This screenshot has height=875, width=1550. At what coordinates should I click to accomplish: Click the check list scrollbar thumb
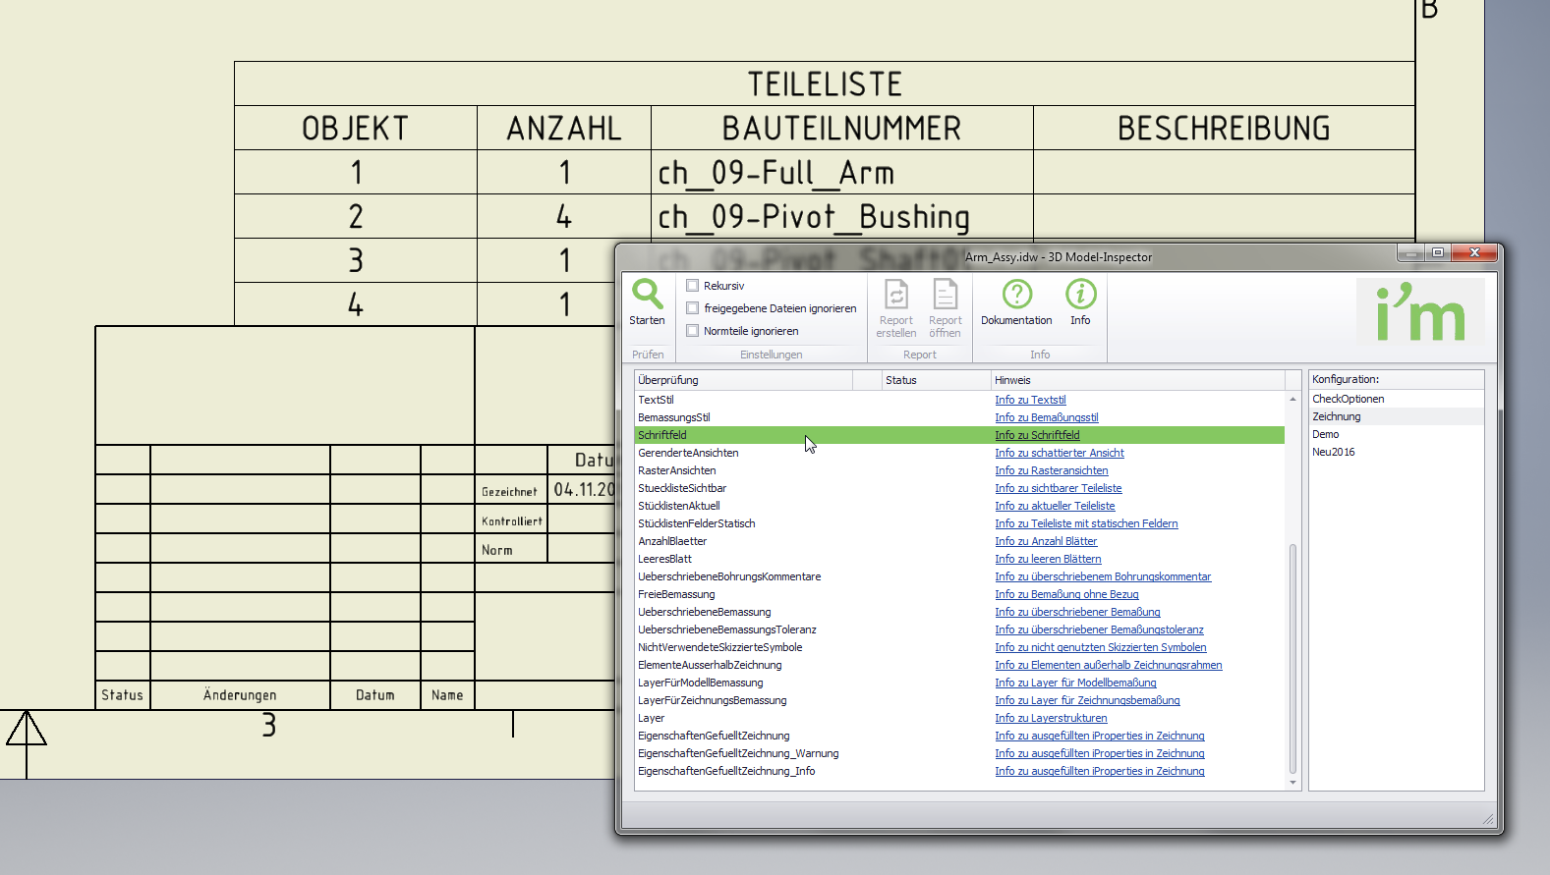tap(1292, 659)
